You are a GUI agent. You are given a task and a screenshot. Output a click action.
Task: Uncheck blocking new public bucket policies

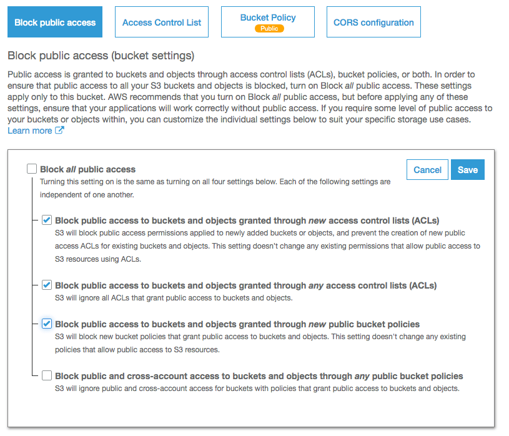click(47, 324)
